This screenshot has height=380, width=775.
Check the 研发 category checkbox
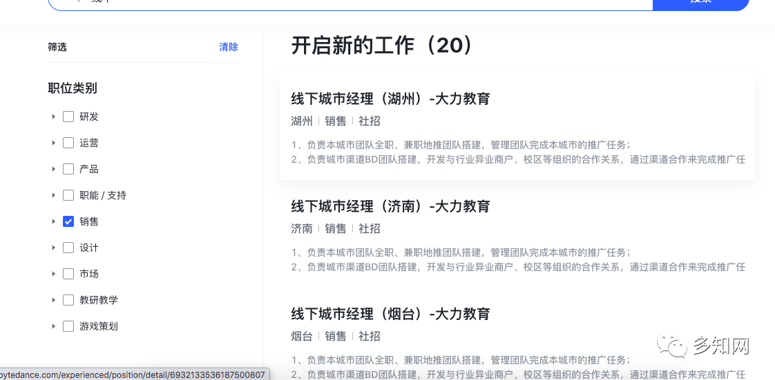coord(68,117)
